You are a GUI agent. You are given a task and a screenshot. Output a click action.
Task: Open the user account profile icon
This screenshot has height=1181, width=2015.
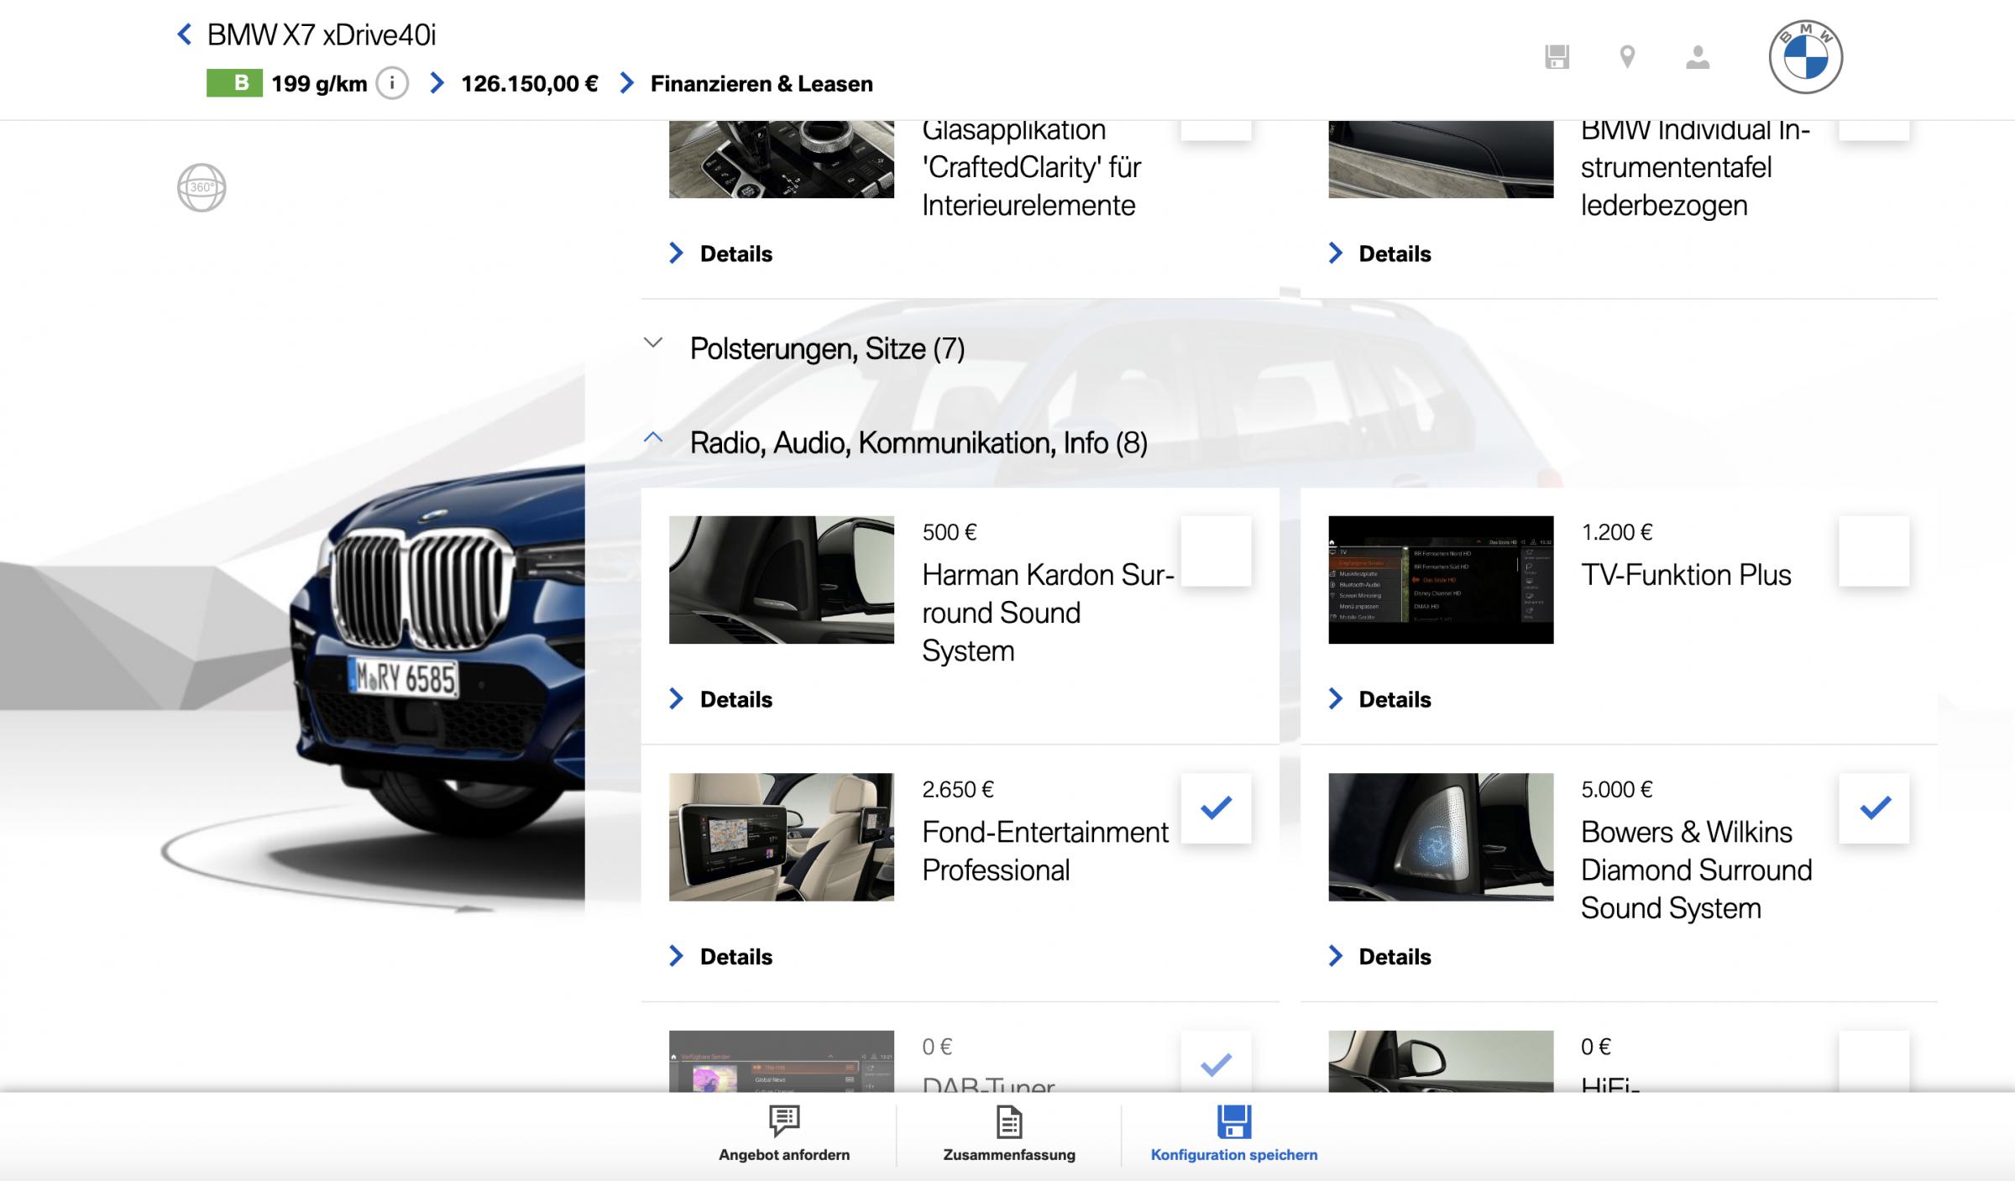(x=1698, y=57)
